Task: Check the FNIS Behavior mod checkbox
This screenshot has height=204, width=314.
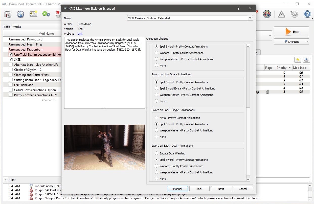Action: (x=11, y=85)
